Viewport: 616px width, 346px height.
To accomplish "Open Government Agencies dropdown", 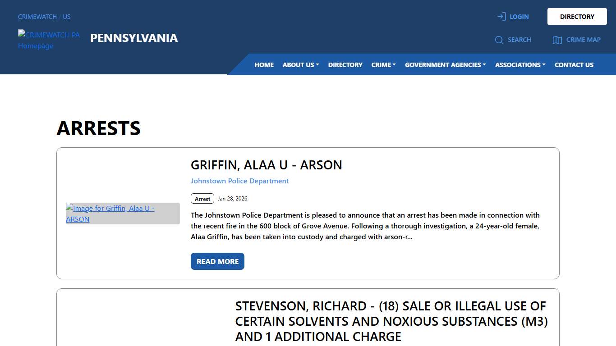I will click(445, 65).
